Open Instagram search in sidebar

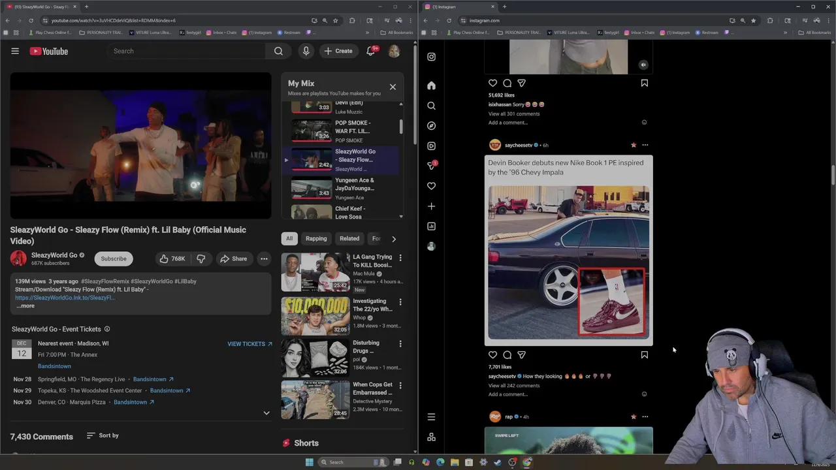(431, 106)
